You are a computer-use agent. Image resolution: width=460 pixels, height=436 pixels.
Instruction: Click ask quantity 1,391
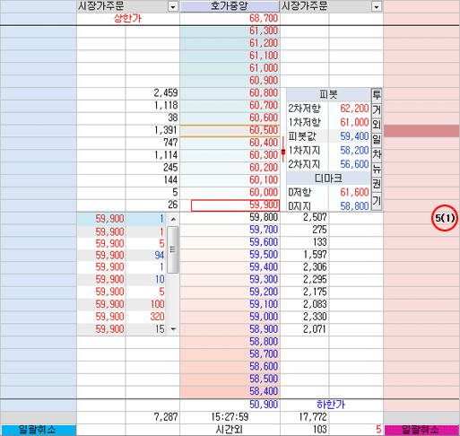click(x=152, y=130)
